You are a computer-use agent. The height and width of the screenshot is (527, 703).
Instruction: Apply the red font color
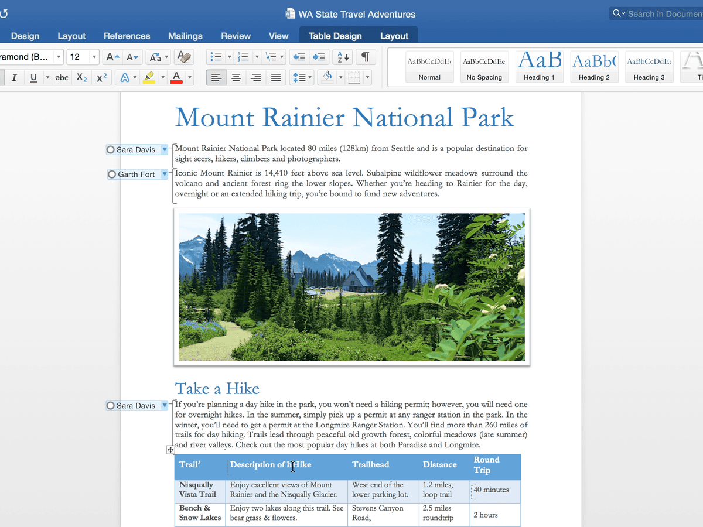176,77
